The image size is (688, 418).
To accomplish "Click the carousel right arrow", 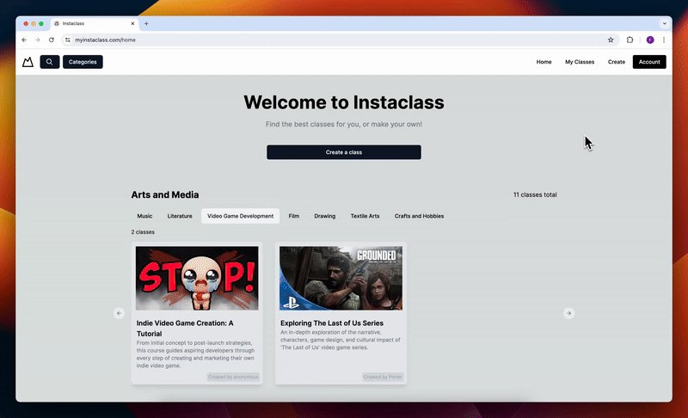I will (568, 313).
